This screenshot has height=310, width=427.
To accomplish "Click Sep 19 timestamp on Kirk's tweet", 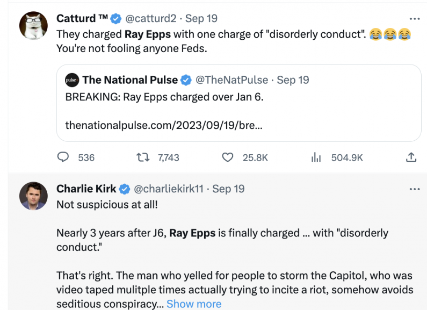I will [x=228, y=189].
